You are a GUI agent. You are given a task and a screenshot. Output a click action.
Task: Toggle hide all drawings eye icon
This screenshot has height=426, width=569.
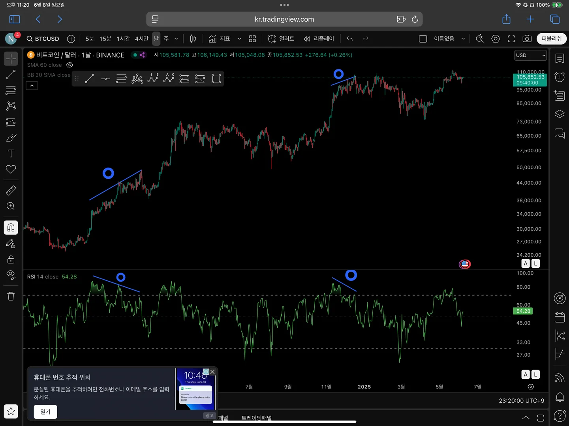11,275
